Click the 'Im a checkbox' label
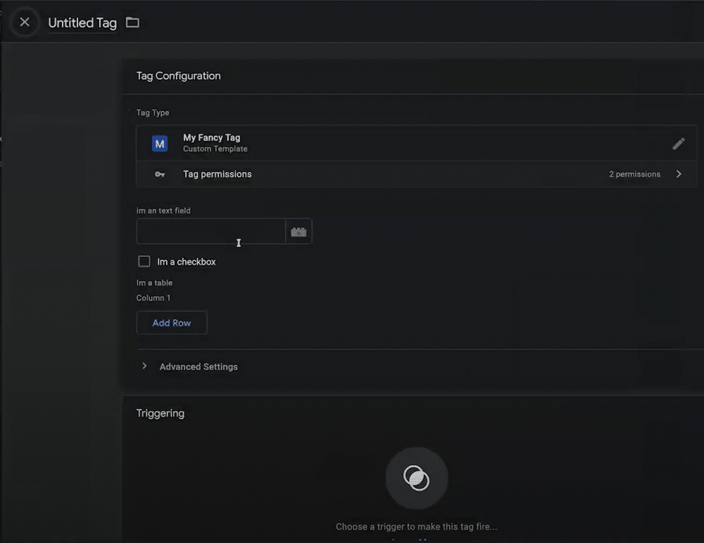 [x=187, y=262]
